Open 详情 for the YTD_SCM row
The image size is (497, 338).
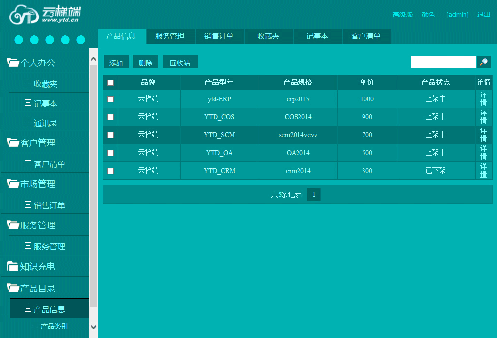484,135
